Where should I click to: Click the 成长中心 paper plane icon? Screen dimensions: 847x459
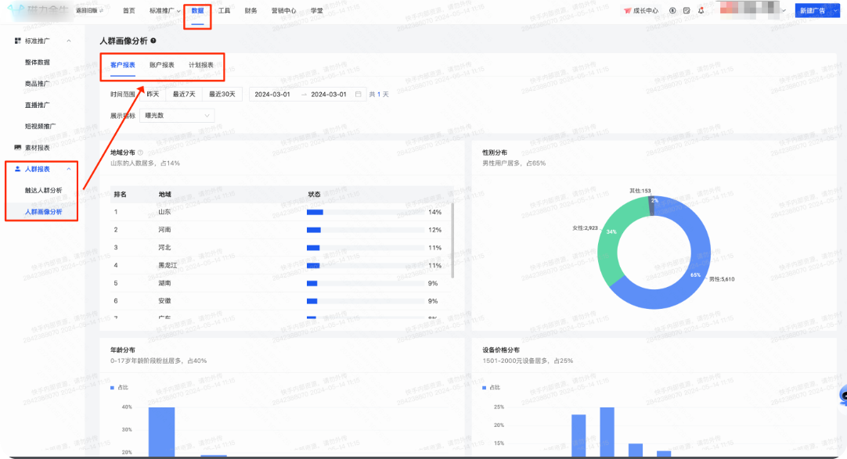(627, 11)
